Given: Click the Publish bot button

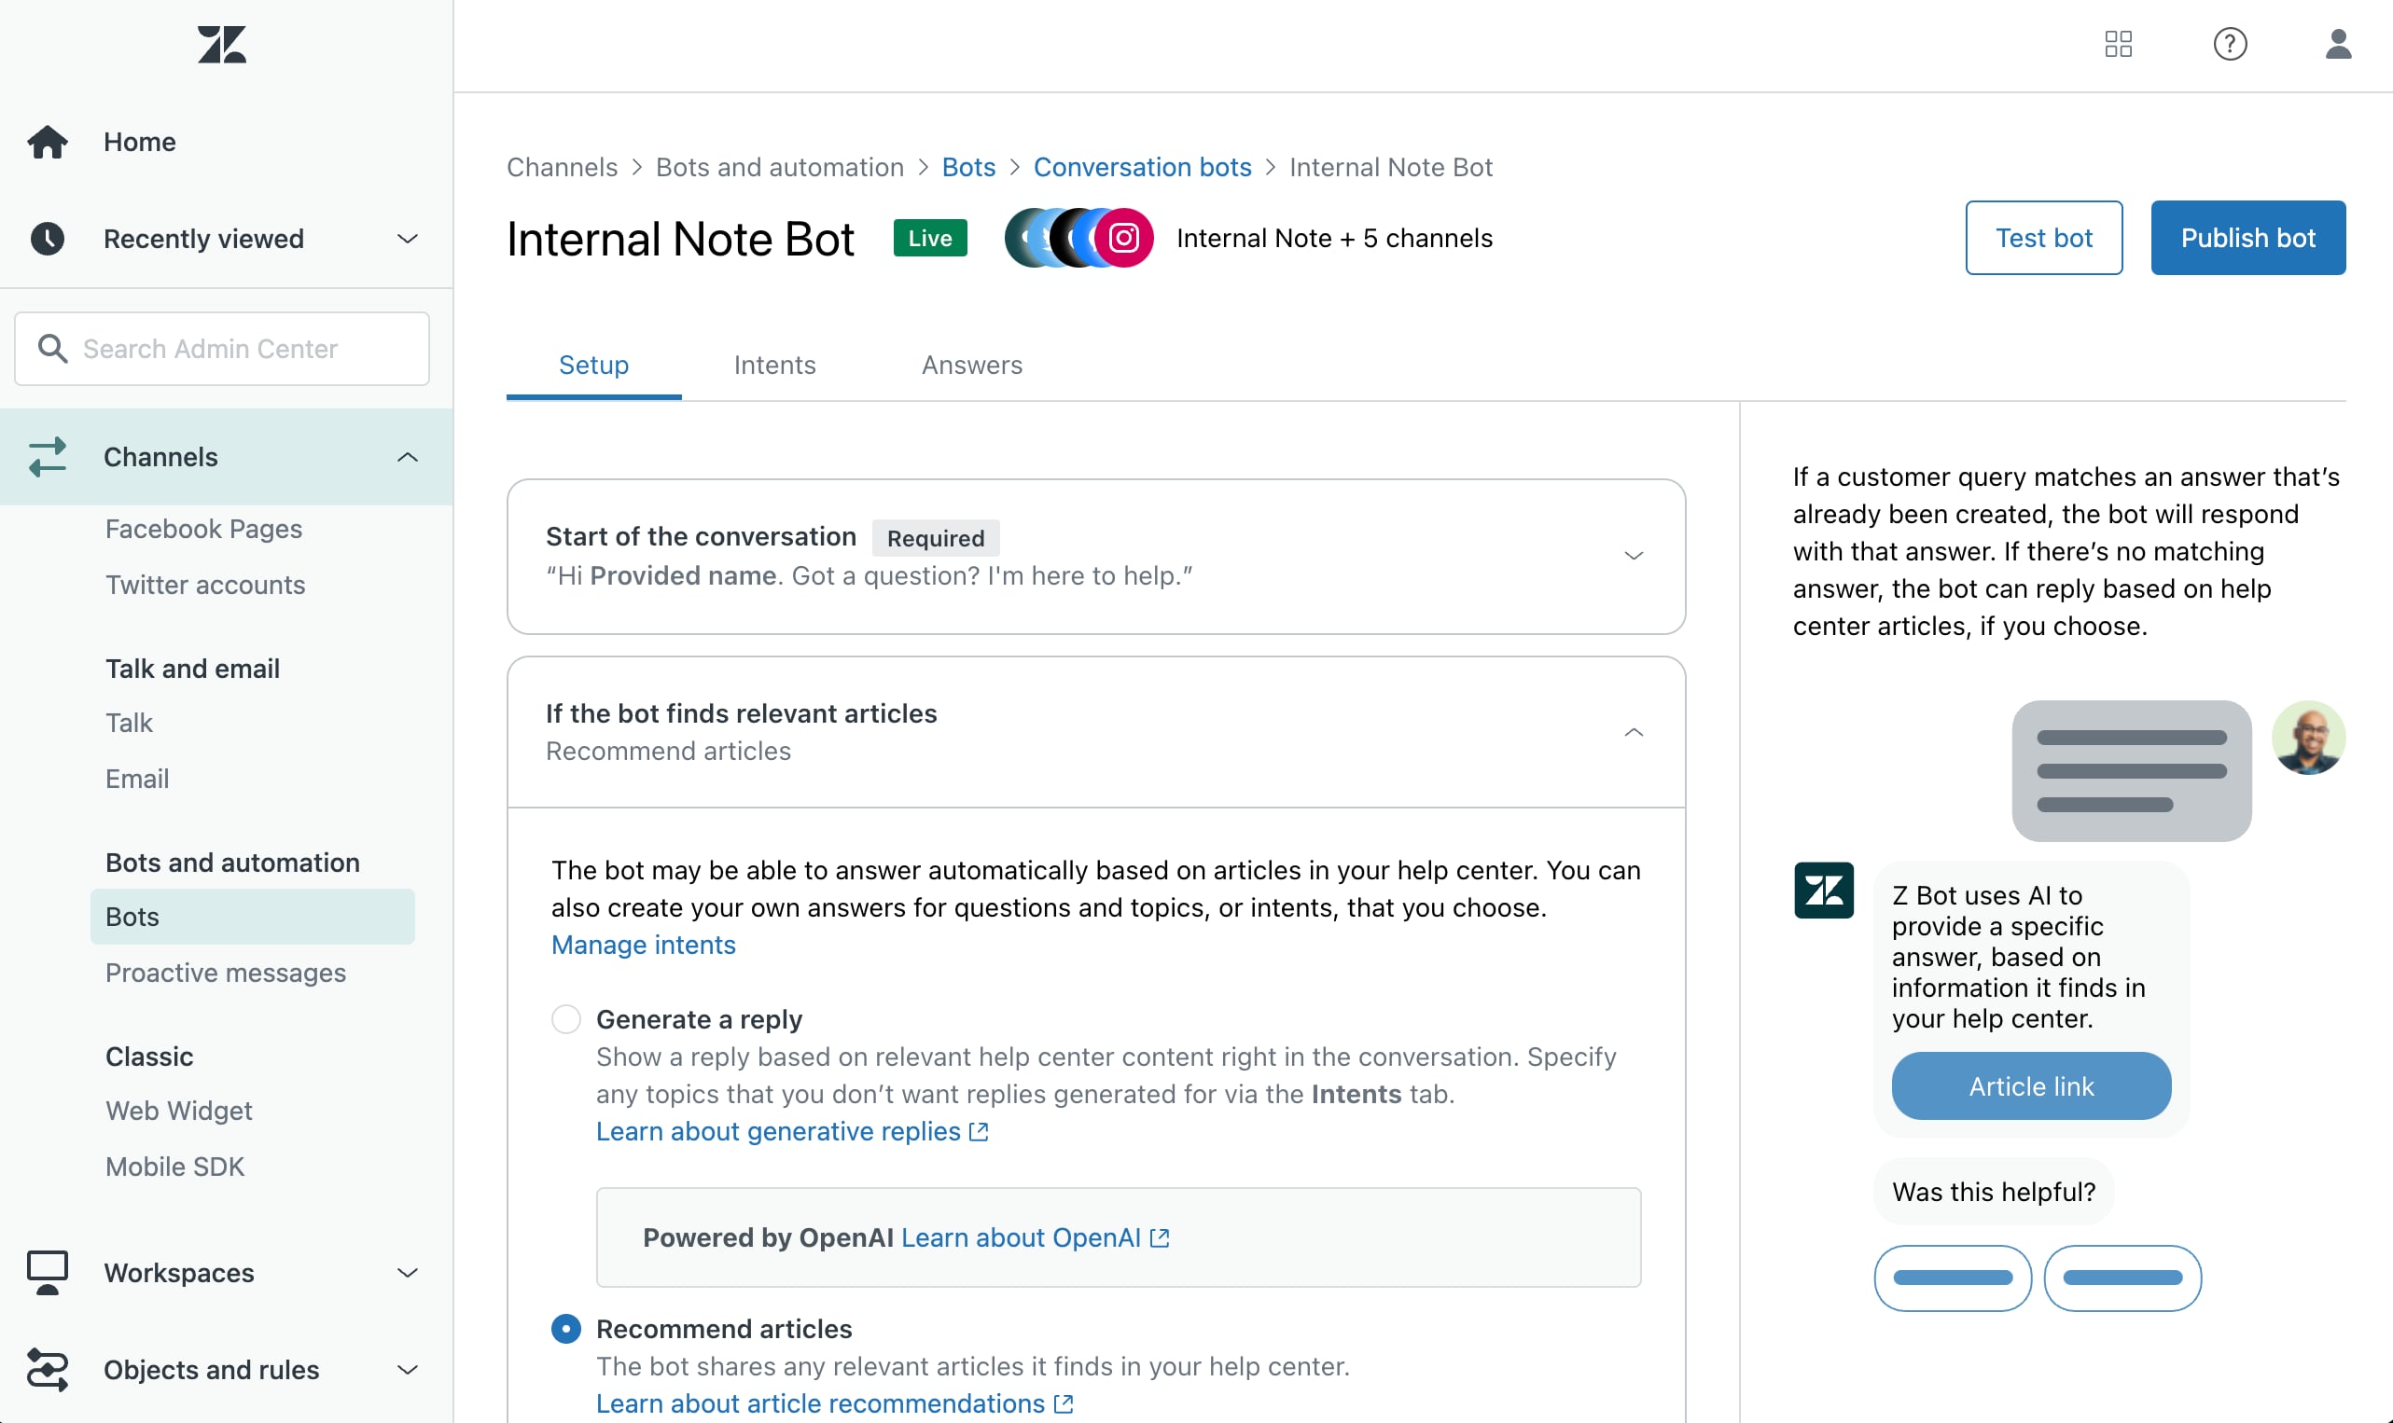Looking at the screenshot, I should (2247, 237).
